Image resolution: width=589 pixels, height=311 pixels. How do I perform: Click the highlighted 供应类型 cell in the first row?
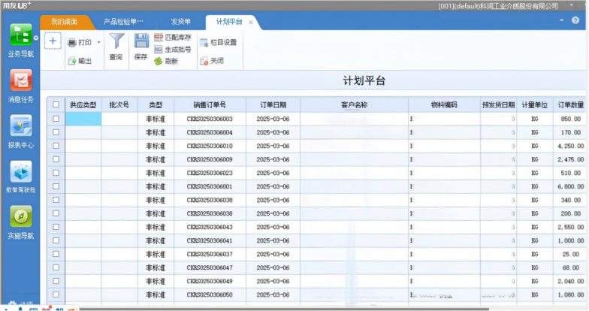83,119
